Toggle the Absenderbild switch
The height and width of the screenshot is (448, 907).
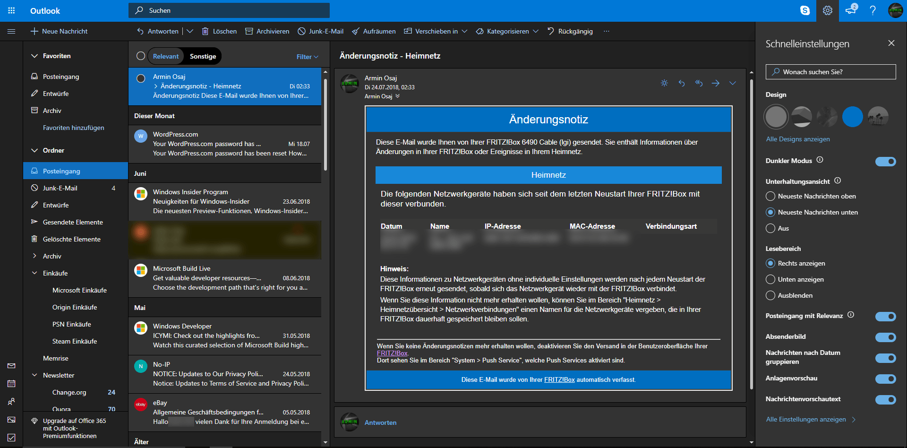pos(885,337)
